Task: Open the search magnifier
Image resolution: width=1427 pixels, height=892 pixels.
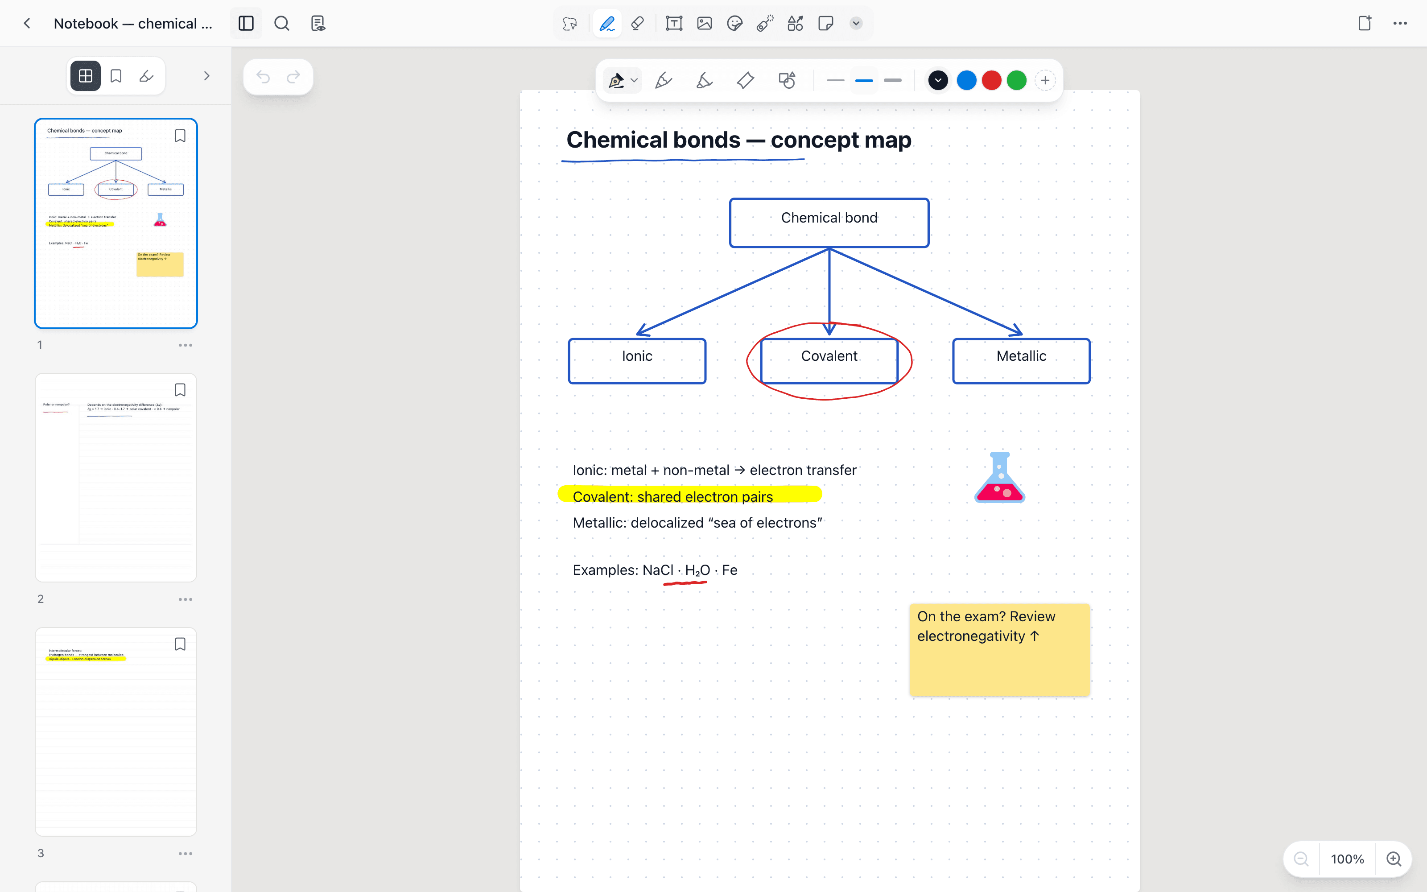Action: 282,24
